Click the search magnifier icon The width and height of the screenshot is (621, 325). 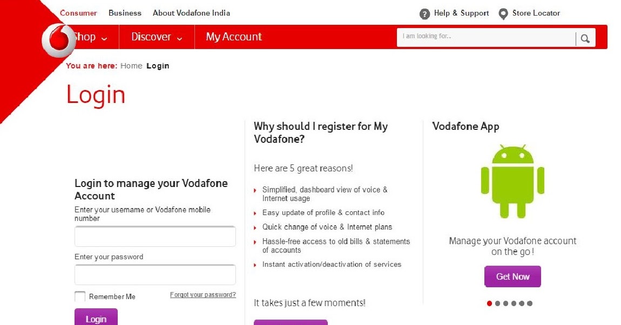tap(585, 38)
